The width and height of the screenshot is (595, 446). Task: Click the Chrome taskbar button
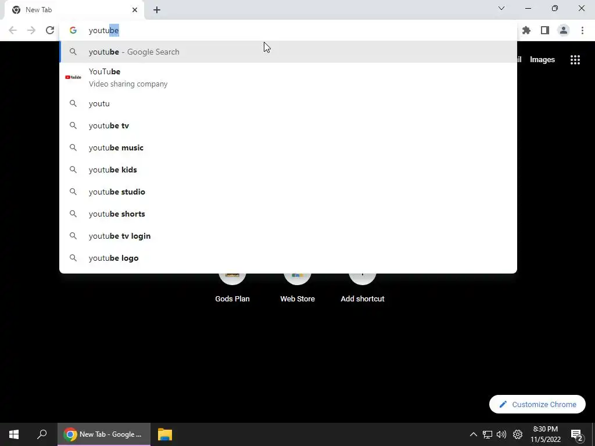point(104,434)
